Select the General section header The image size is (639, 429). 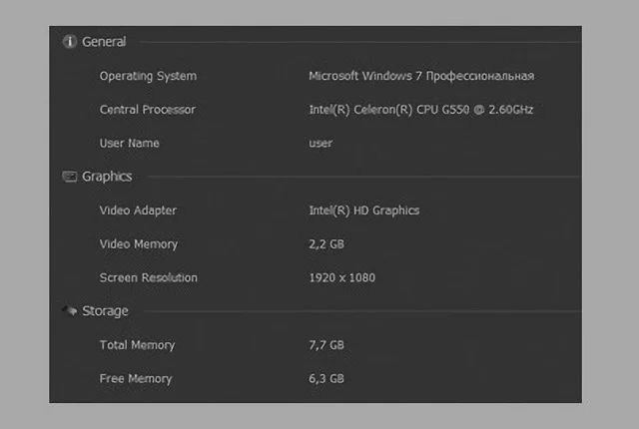click(x=104, y=42)
